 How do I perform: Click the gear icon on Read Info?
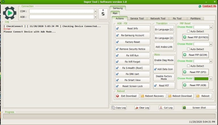click(118, 28)
